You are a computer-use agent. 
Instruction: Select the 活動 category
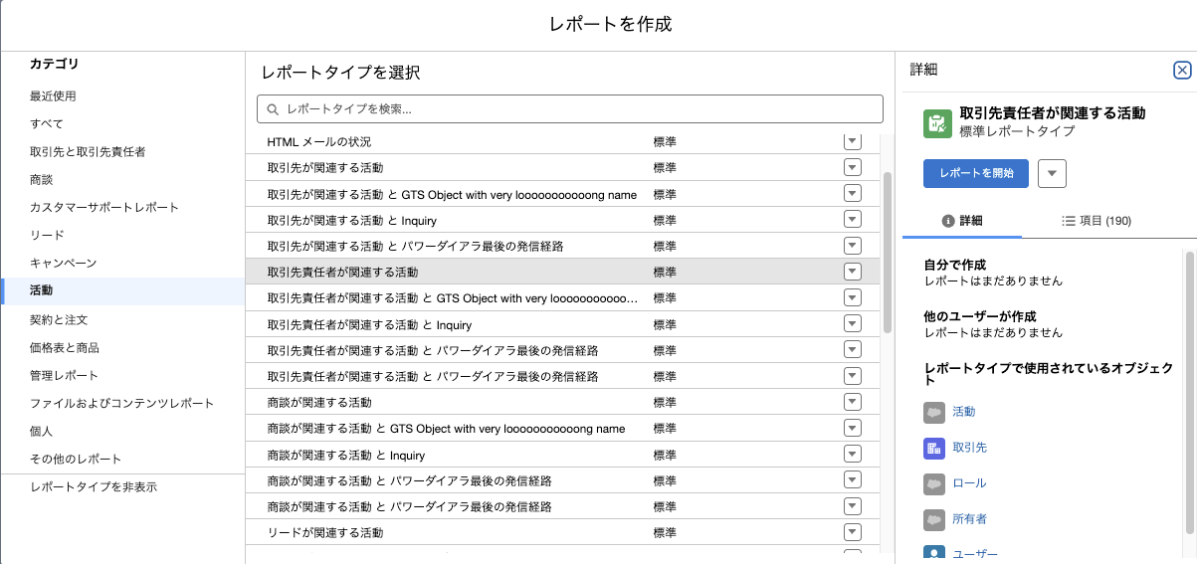pyautogui.click(x=123, y=291)
